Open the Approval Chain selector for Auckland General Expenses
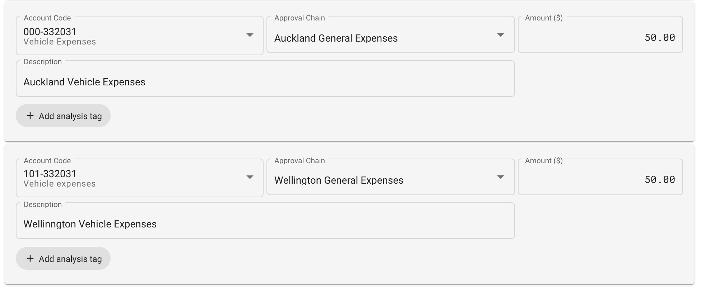701x287 pixels. pos(390,35)
